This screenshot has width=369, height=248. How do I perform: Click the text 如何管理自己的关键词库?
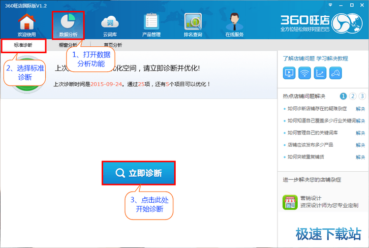point(312,133)
